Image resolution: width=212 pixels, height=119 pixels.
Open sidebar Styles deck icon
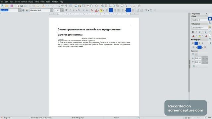[210, 23]
